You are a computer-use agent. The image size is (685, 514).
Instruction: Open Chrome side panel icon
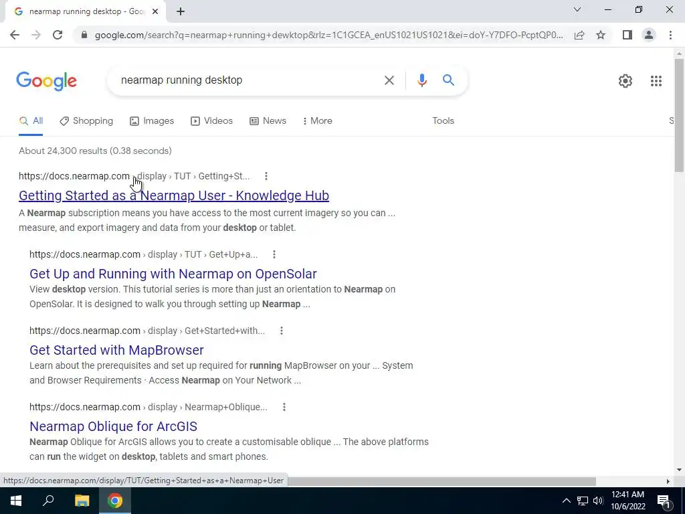(627, 35)
